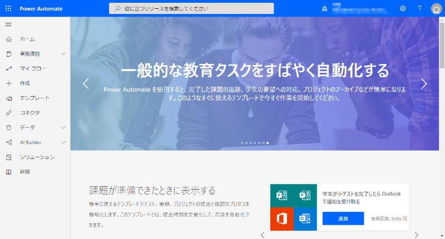Open 詳細 in navigation

[x=24, y=172]
